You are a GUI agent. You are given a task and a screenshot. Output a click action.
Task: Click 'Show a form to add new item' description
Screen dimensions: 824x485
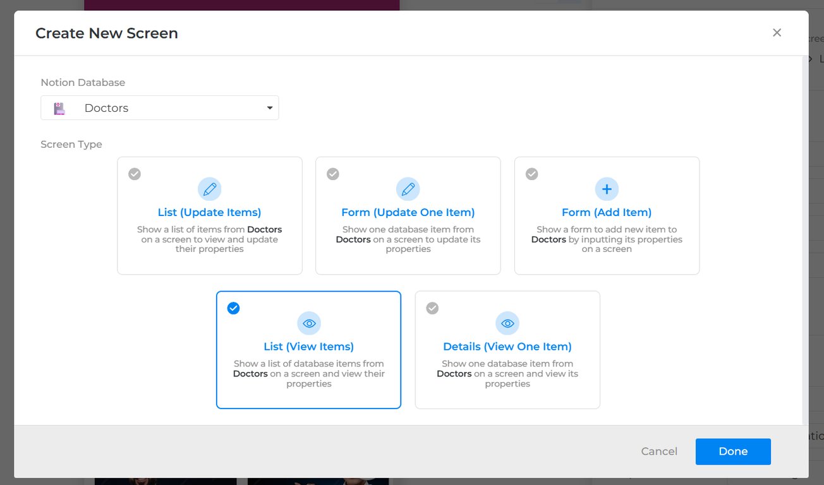click(x=607, y=239)
